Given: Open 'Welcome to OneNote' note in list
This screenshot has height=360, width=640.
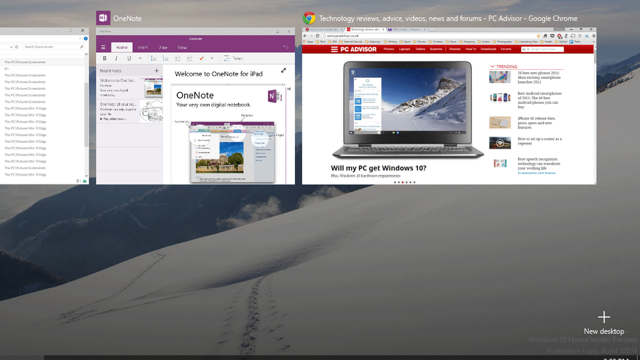Looking at the screenshot, I should [129, 86].
